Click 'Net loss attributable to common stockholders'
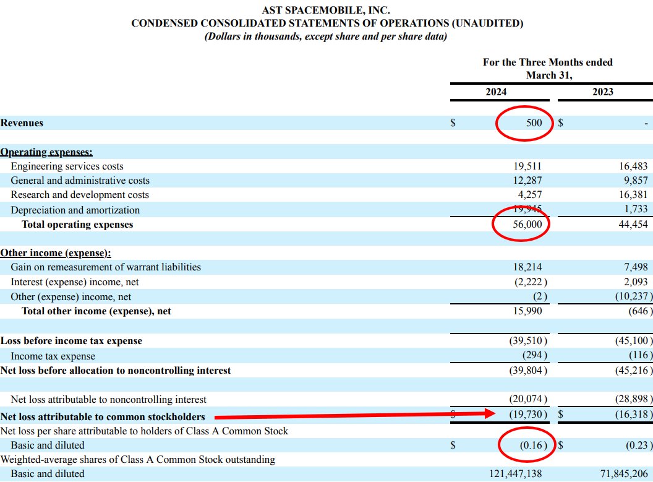Viewport: 653px width, 482px height. [103, 417]
